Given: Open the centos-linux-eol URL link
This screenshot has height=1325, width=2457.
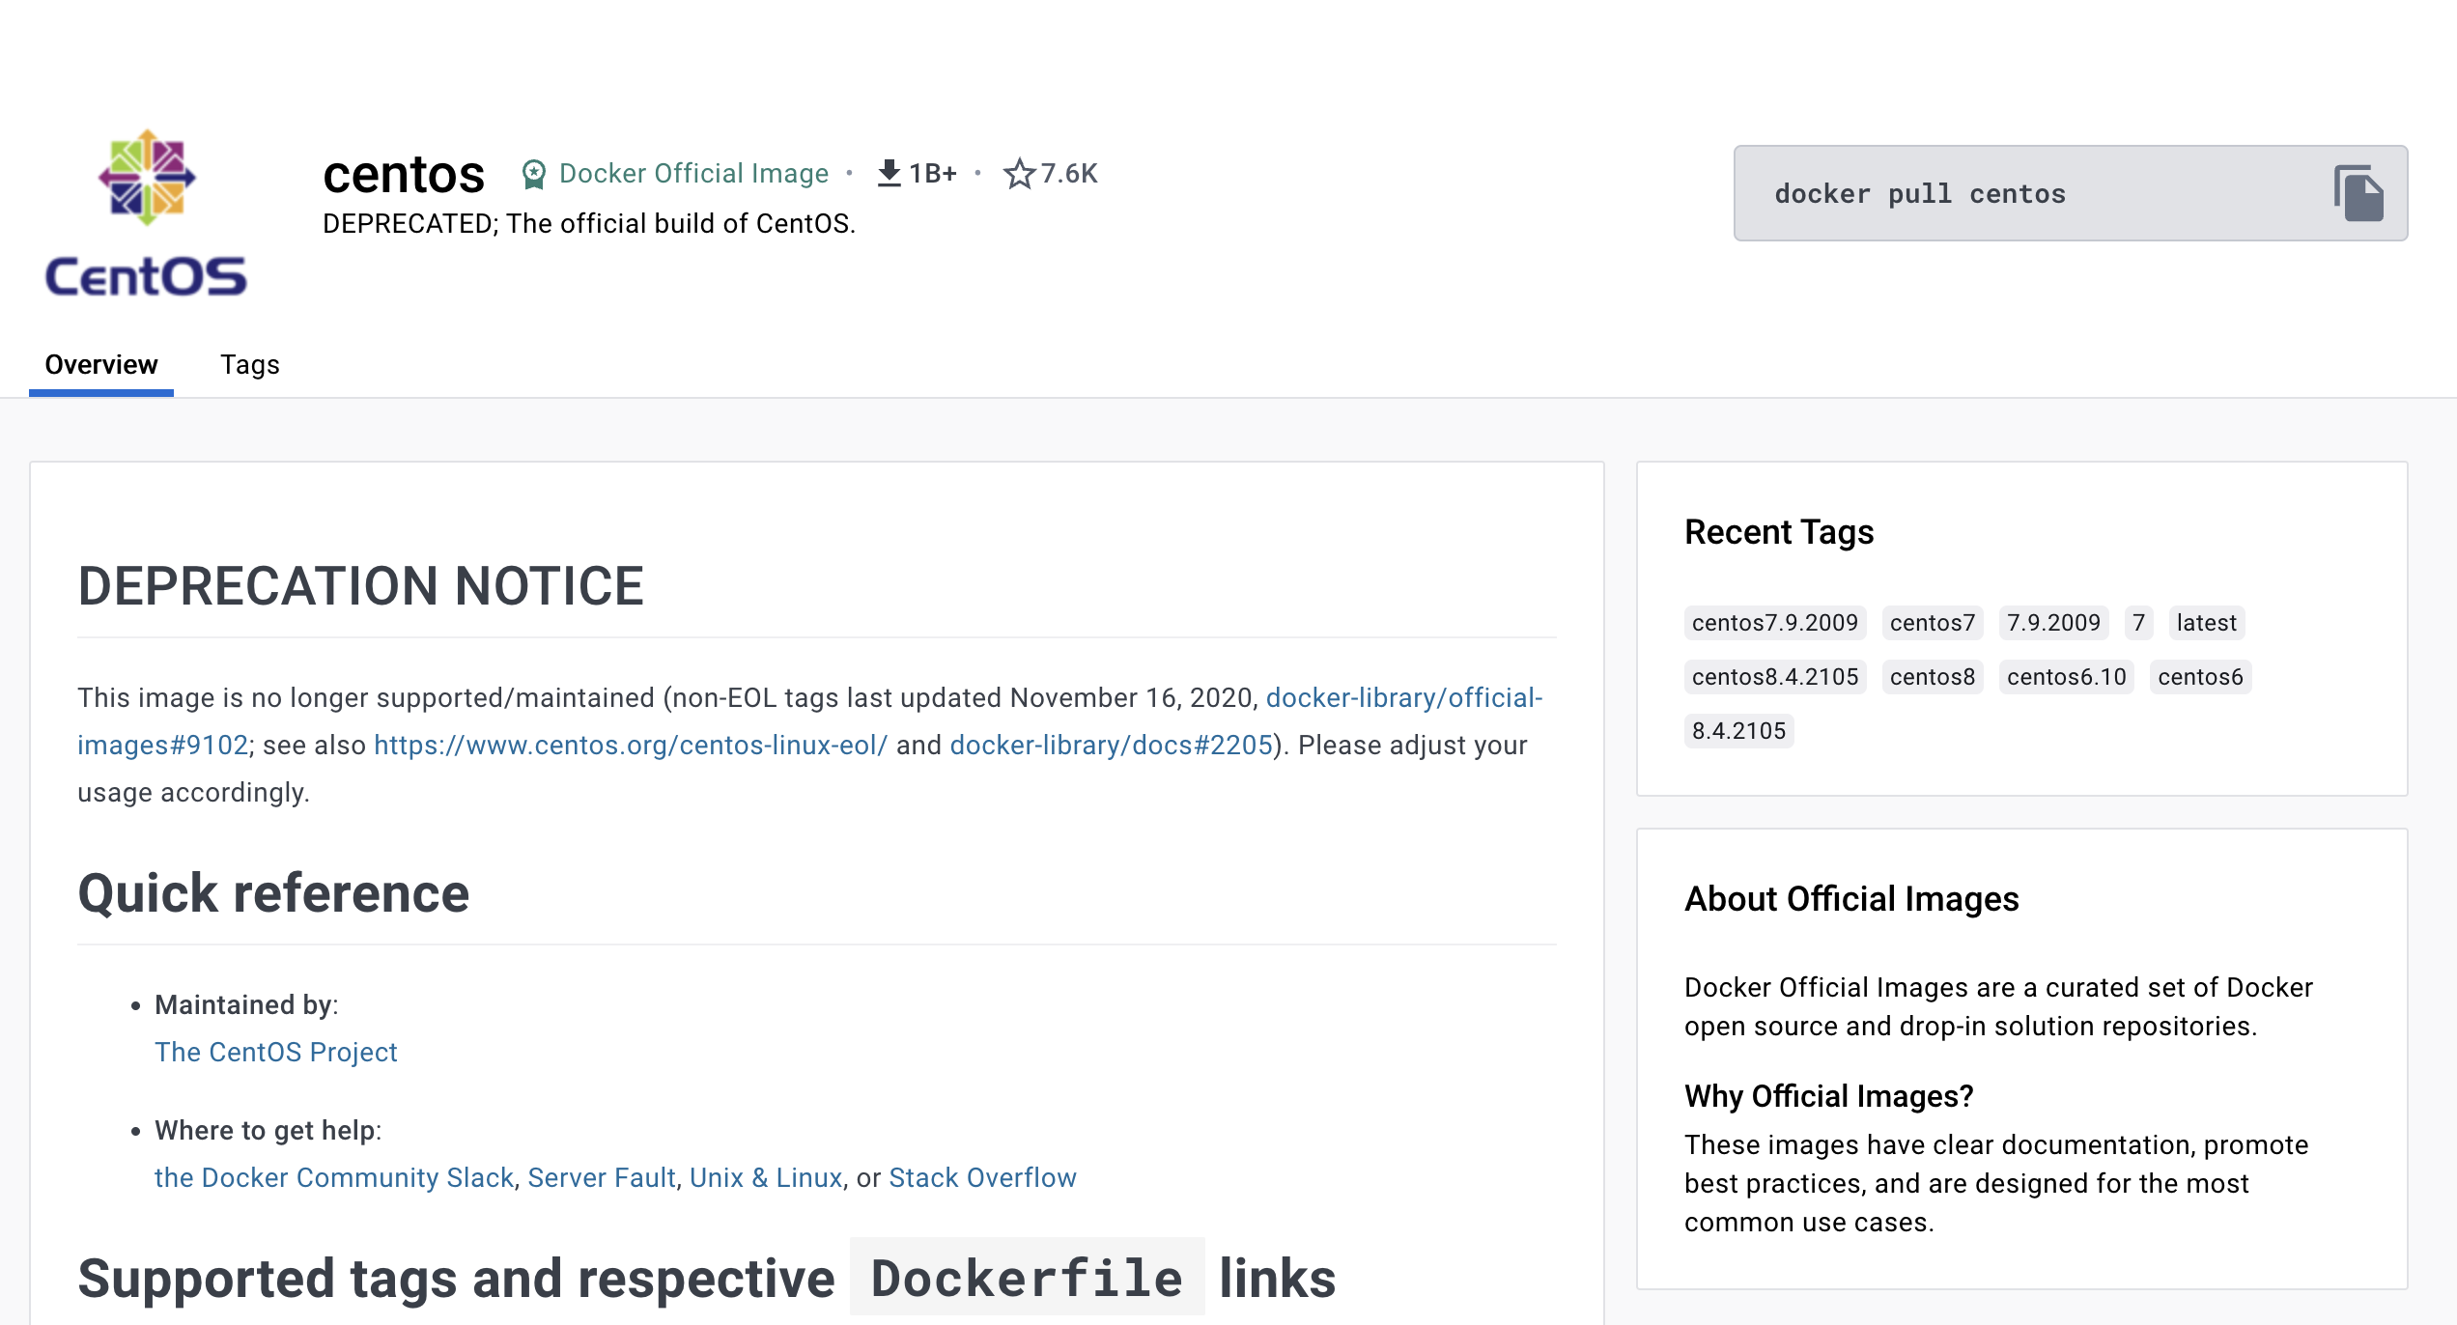Looking at the screenshot, I should tap(630, 745).
